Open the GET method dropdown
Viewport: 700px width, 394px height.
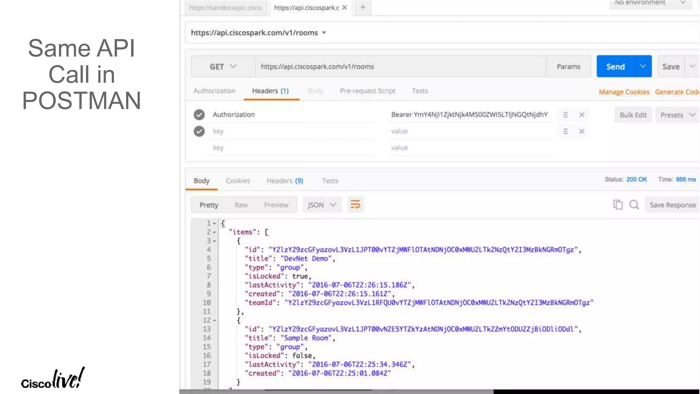tap(223, 66)
